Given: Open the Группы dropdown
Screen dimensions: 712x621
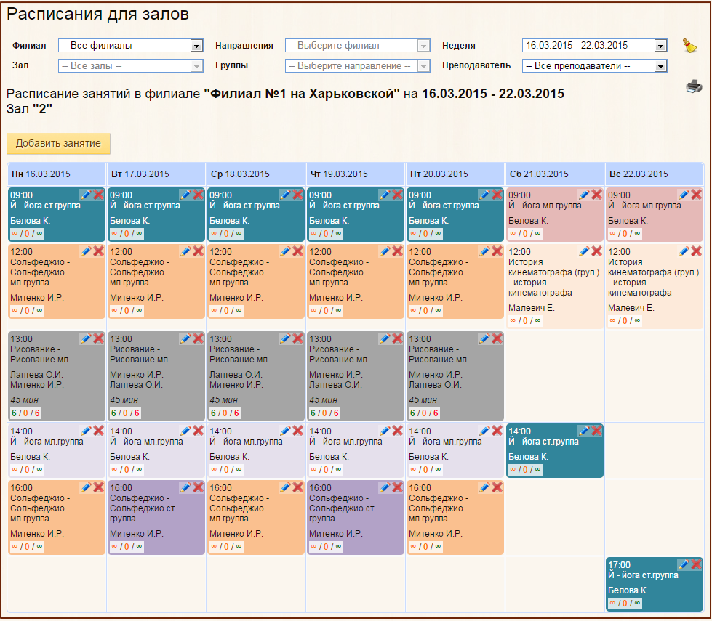Looking at the screenshot, I should click(357, 66).
